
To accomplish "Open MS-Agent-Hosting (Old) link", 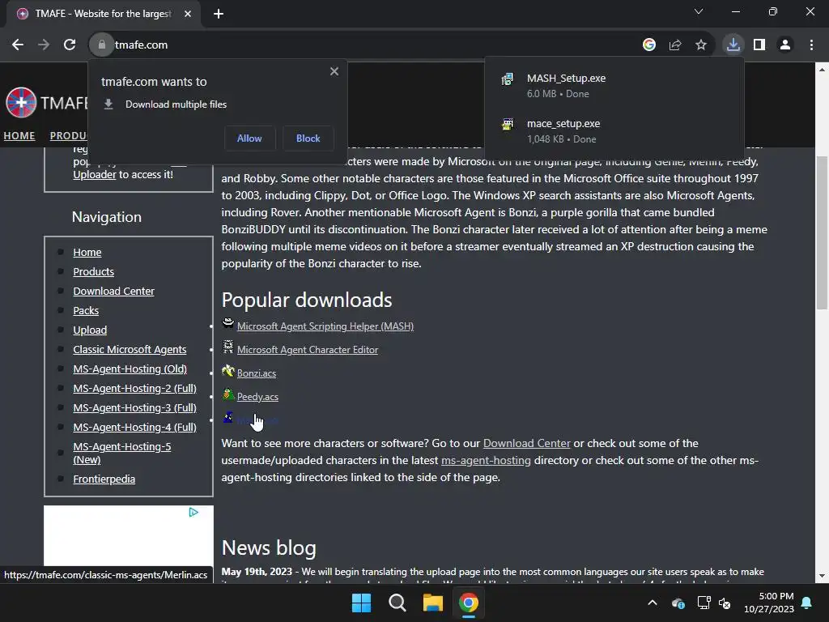I will click(x=130, y=369).
